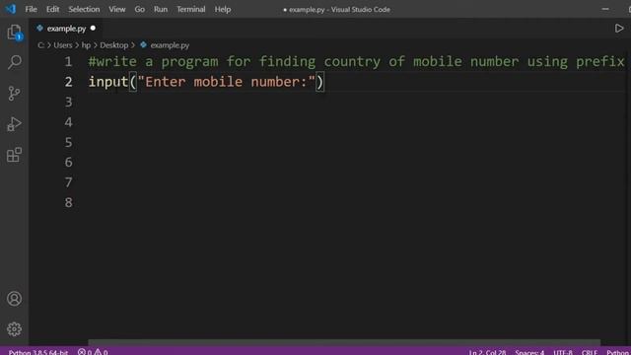Screen dimensions: 631x355
Task: Click the unsaved dot on example.py tab
Action: tap(93, 29)
